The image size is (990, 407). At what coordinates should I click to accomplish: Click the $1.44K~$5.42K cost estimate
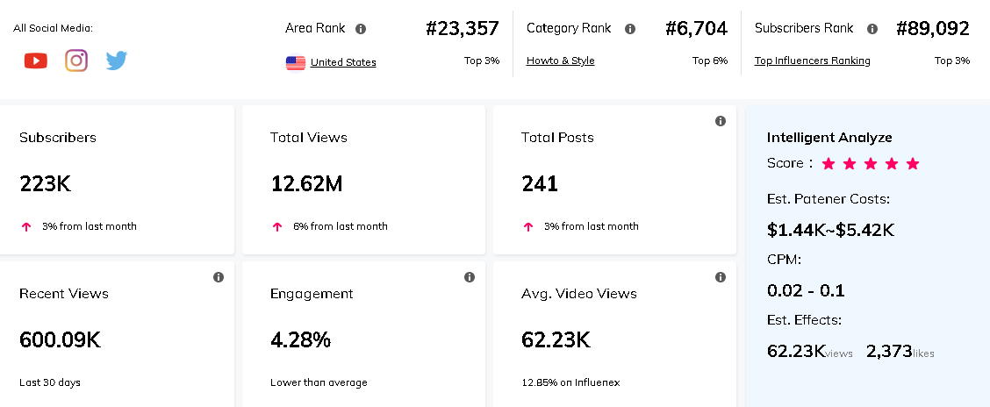[830, 231]
